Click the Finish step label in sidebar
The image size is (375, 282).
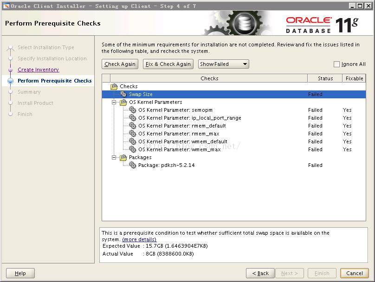click(25, 114)
